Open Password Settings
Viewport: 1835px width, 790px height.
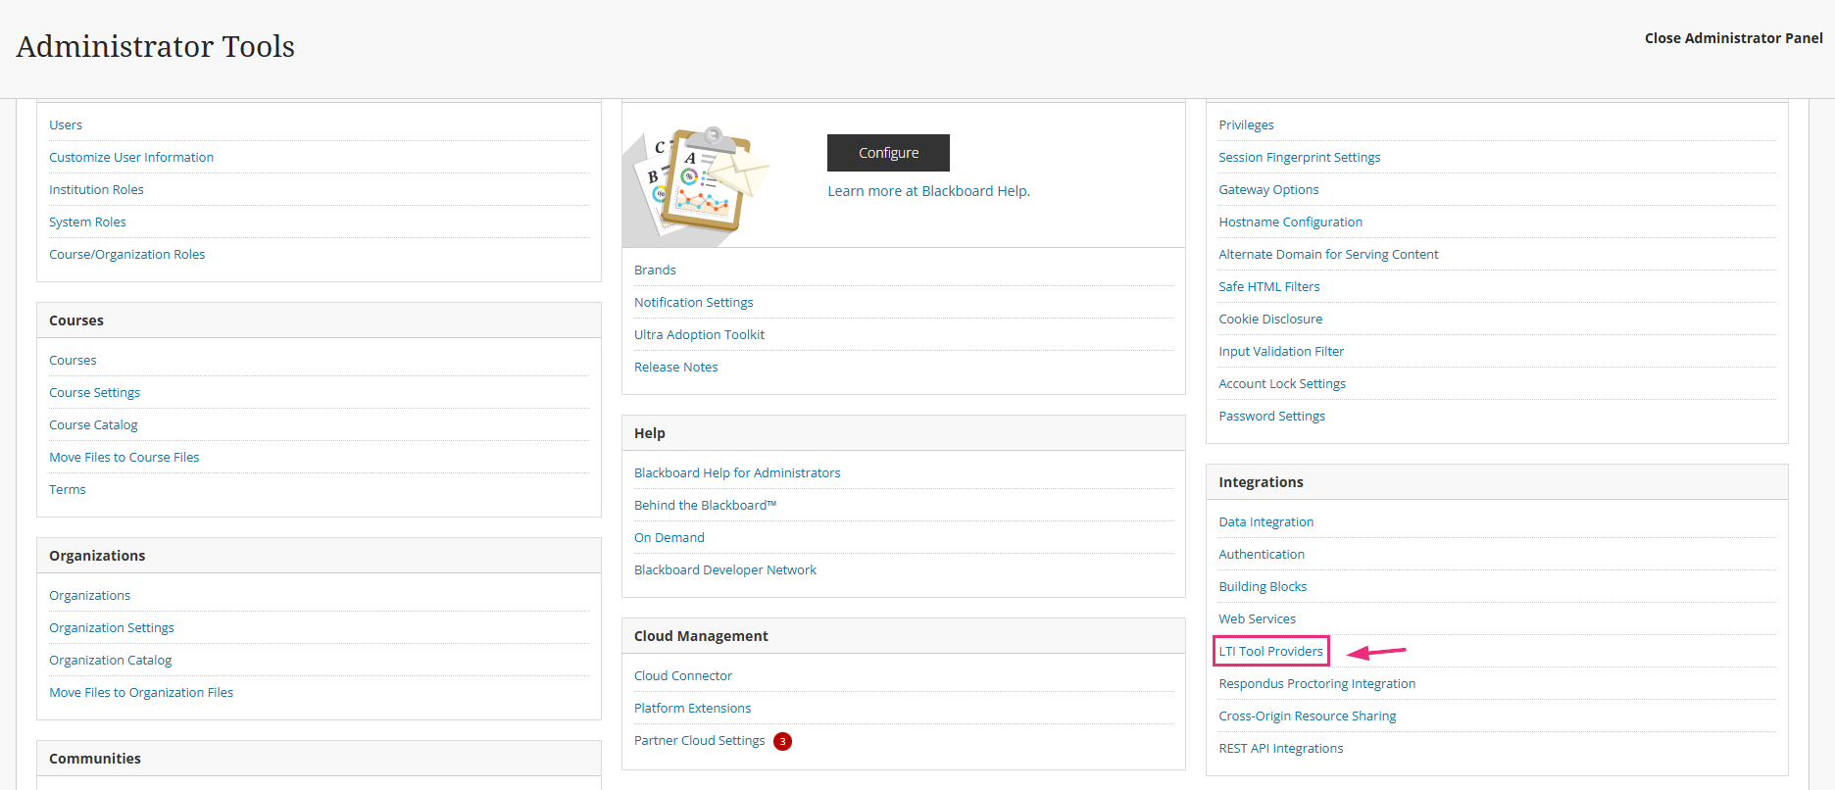(x=1271, y=417)
